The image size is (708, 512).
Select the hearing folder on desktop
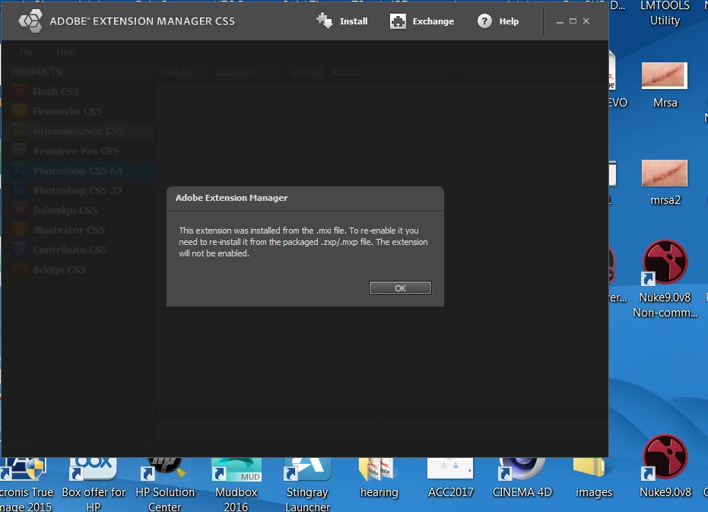[379, 478]
